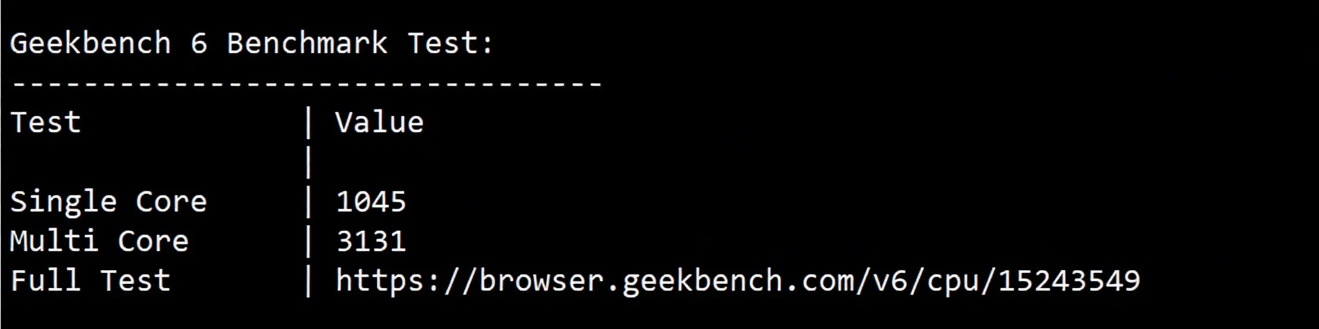Select the 'Full Test' row label

click(x=91, y=281)
